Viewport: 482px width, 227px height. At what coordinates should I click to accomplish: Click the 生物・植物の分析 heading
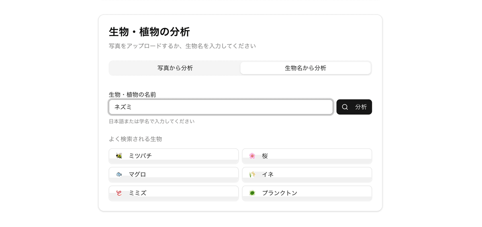coord(149,32)
